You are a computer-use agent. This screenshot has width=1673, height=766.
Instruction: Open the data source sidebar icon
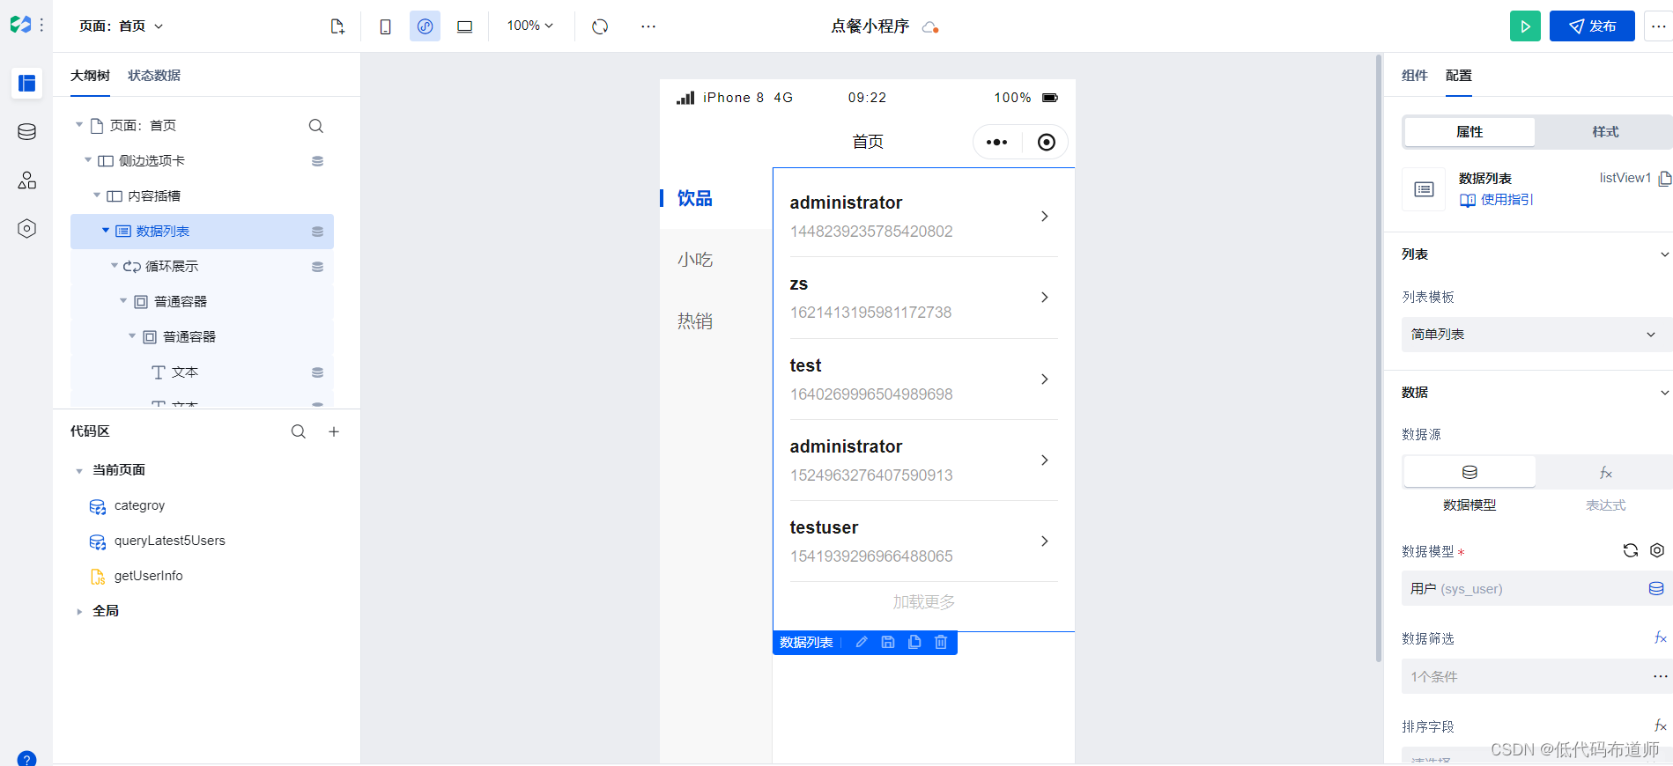(x=27, y=132)
